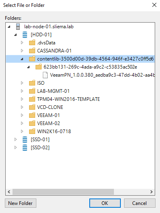Click the HDD-01 datastore icon

[x=25, y=35]
